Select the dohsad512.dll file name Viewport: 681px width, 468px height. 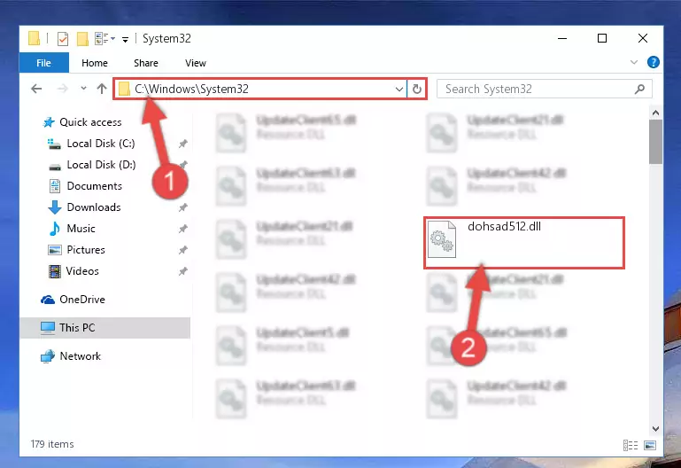pos(504,226)
